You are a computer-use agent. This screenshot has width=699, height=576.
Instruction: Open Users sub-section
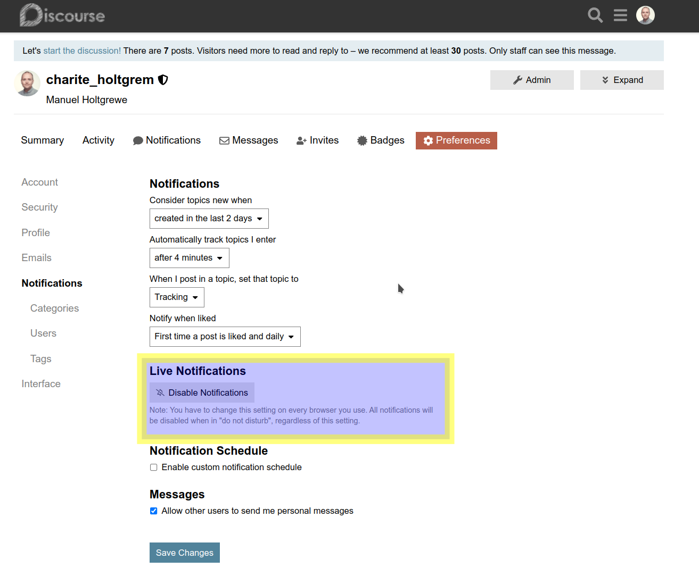(x=43, y=333)
